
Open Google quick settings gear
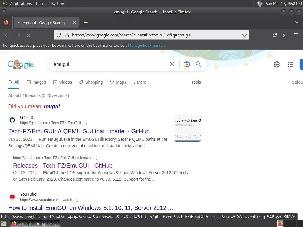click(277, 64)
